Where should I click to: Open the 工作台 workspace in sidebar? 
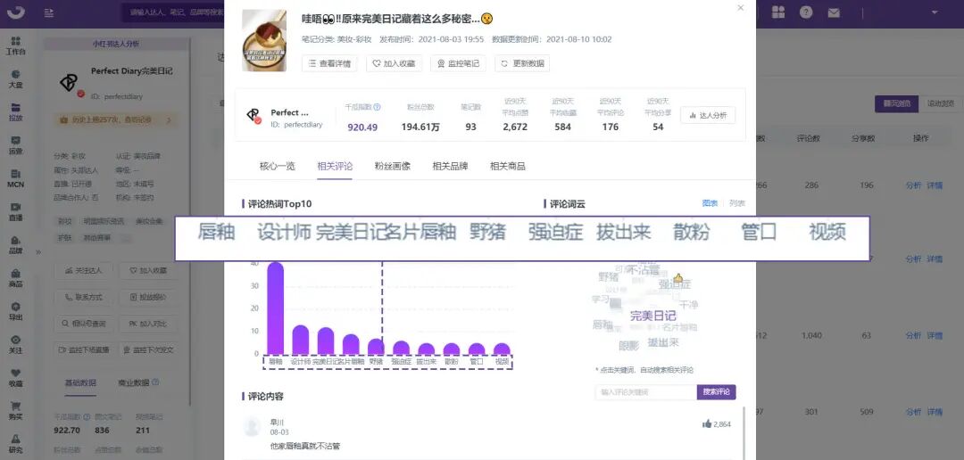click(x=15, y=45)
